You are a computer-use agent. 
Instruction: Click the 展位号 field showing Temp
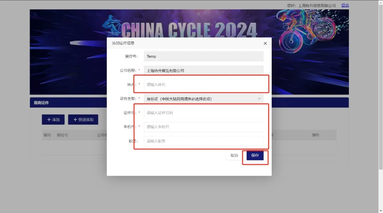[204, 56]
